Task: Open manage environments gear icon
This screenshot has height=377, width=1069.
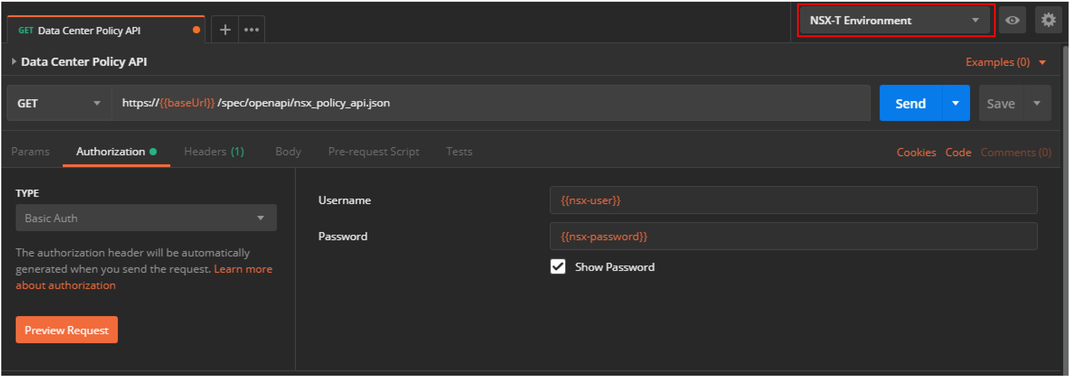Action: coord(1048,20)
